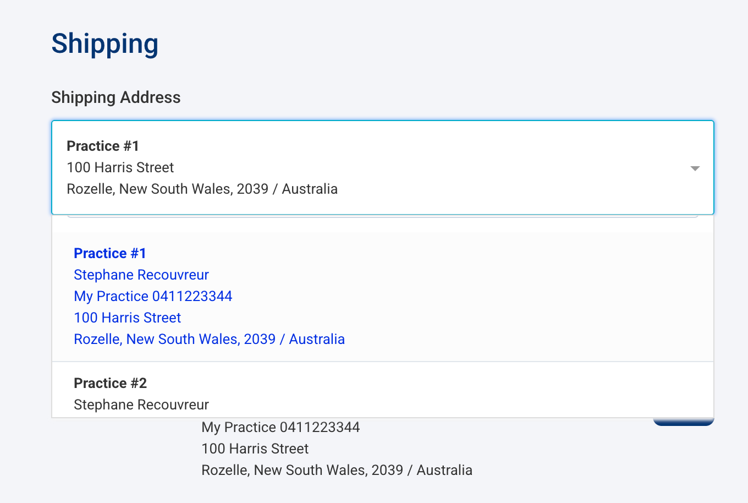
Task: Click the blue 100 Harris Street line
Action: [128, 318]
